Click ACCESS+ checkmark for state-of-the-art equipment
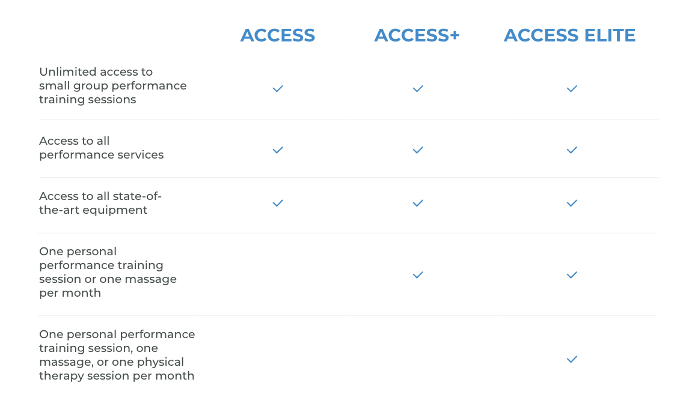The image size is (695, 406). [418, 203]
